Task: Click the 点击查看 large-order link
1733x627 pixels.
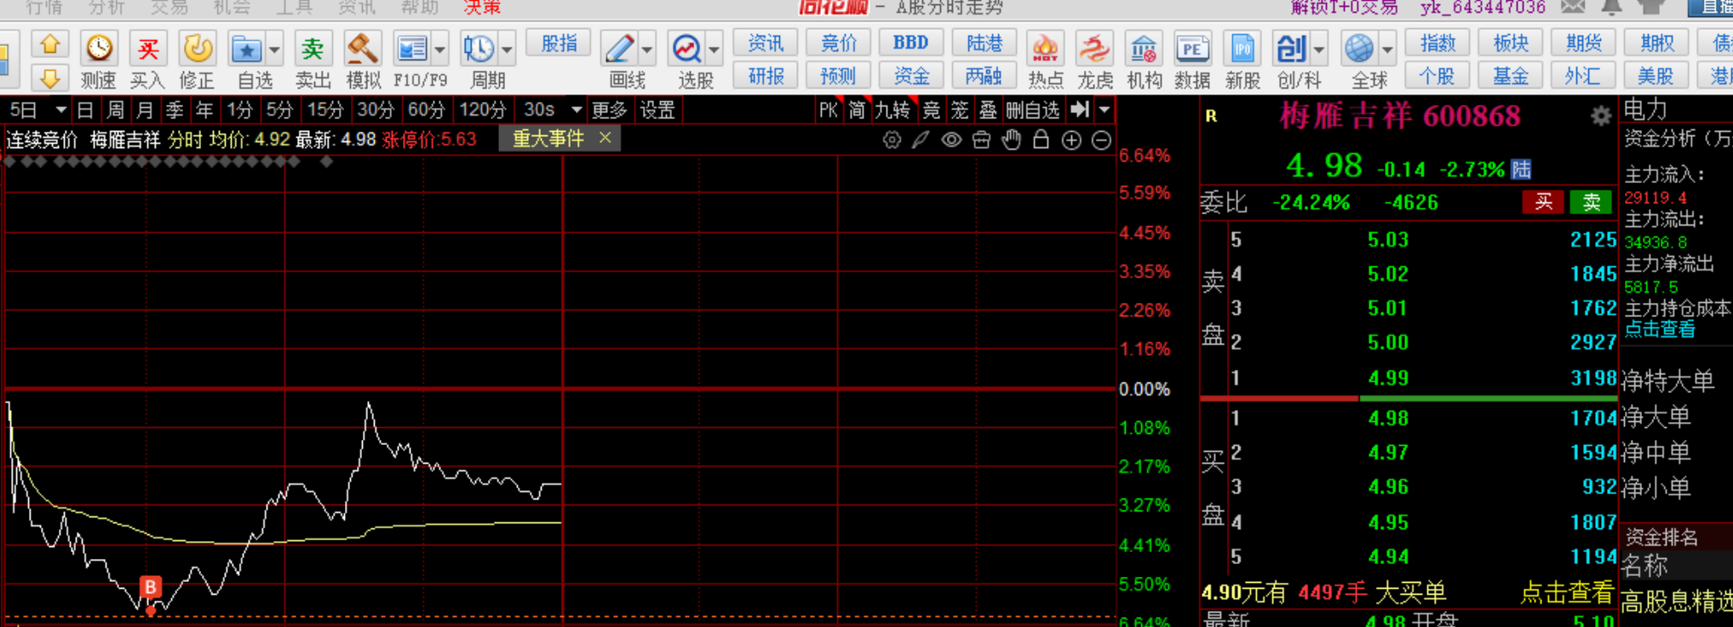Action: [x=1567, y=593]
